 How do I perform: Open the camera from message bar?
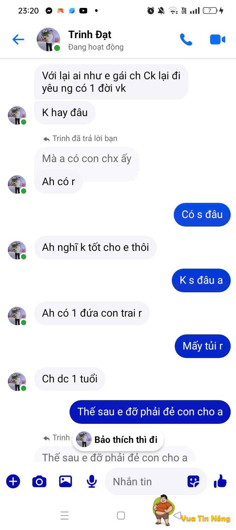[x=39, y=482]
